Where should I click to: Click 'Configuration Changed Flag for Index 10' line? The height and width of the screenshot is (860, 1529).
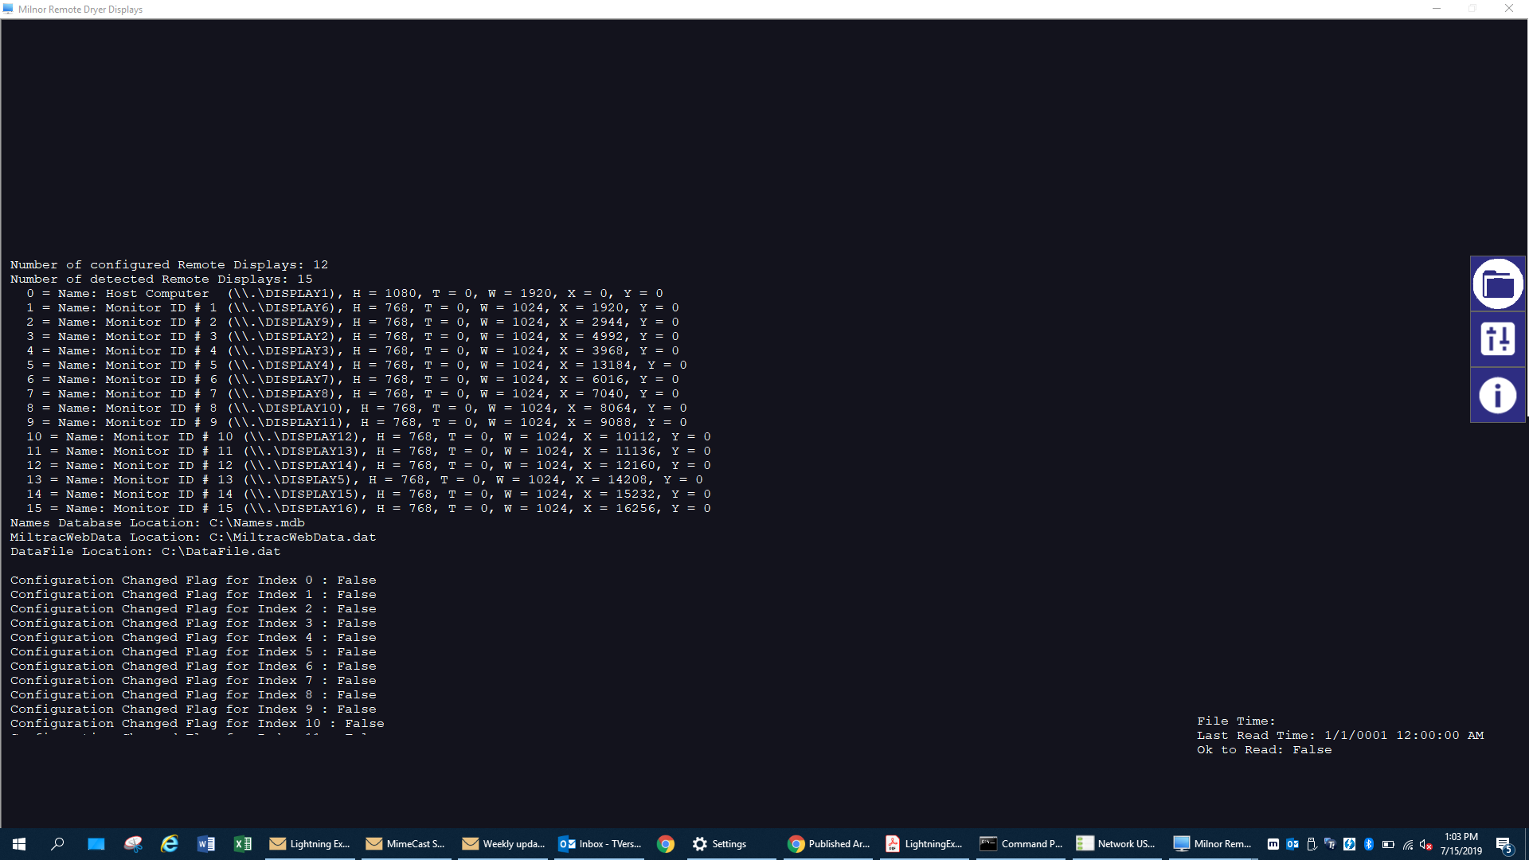[197, 723]
